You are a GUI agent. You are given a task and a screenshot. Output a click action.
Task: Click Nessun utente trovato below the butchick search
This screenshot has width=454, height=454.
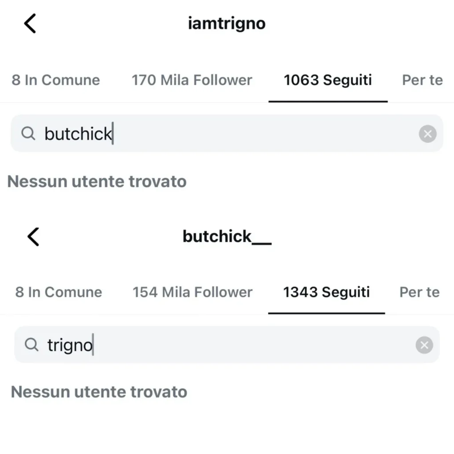pyautogui.click(x=97, y=181)
